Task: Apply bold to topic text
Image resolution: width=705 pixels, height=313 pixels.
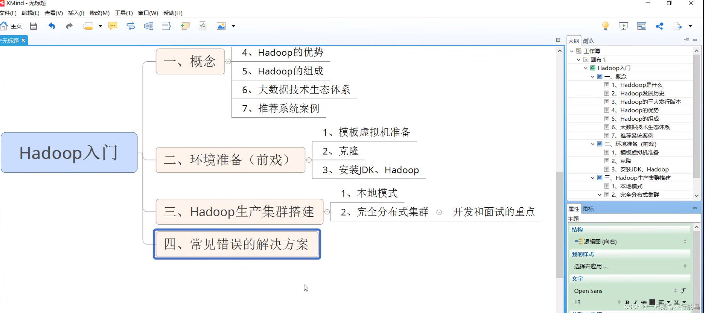Action: [x=627, y=302]
